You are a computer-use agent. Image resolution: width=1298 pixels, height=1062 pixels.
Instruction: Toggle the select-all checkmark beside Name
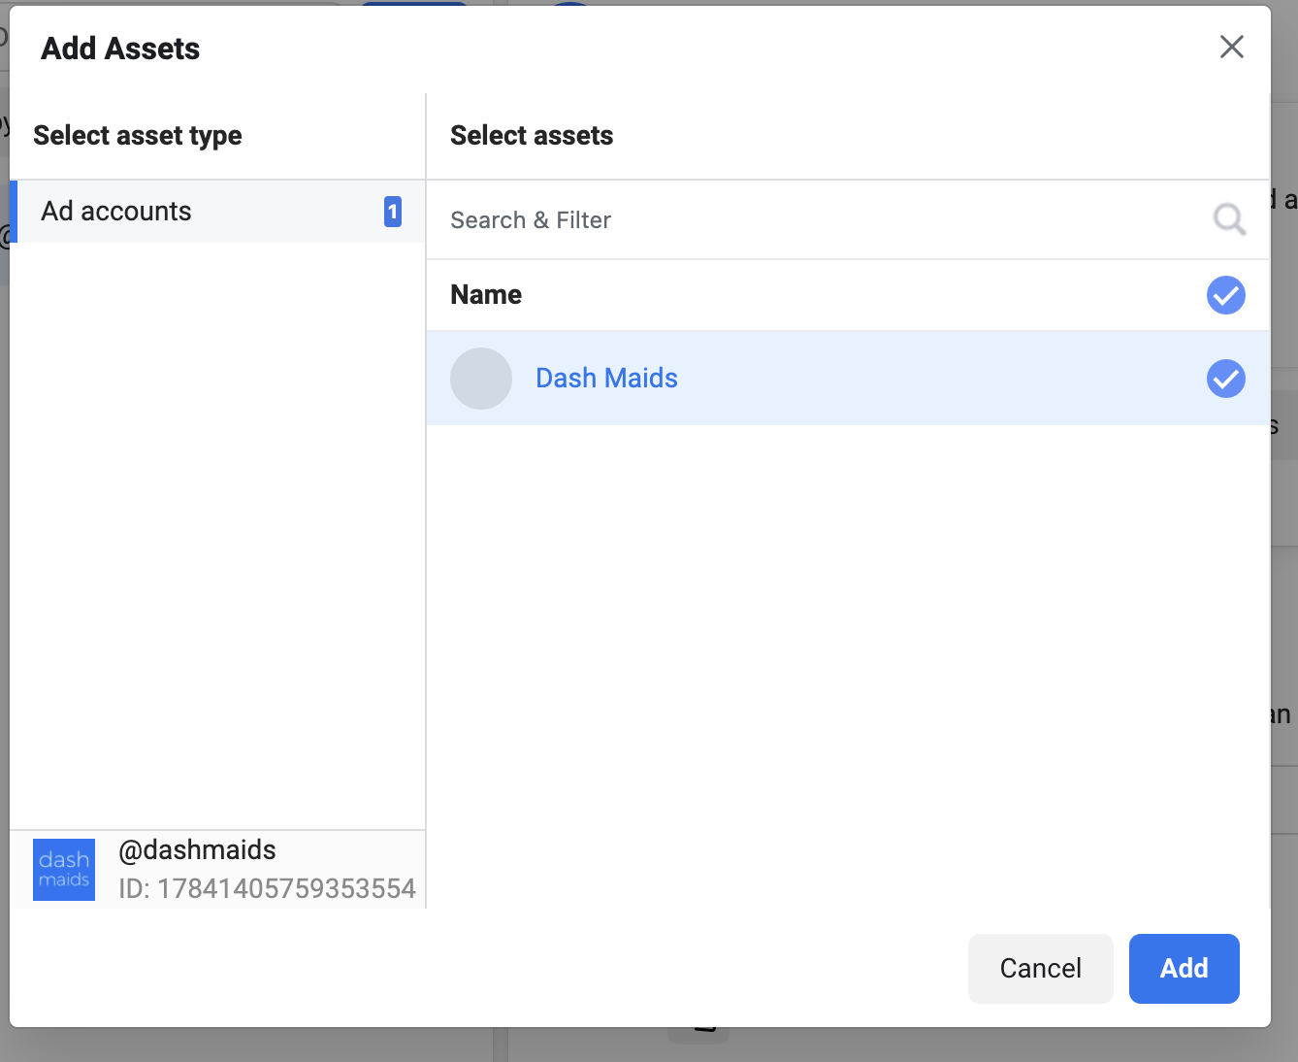[1225, 295]
